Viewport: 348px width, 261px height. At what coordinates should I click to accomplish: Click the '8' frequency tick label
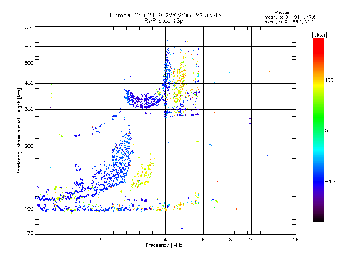[x=231, y=240]
